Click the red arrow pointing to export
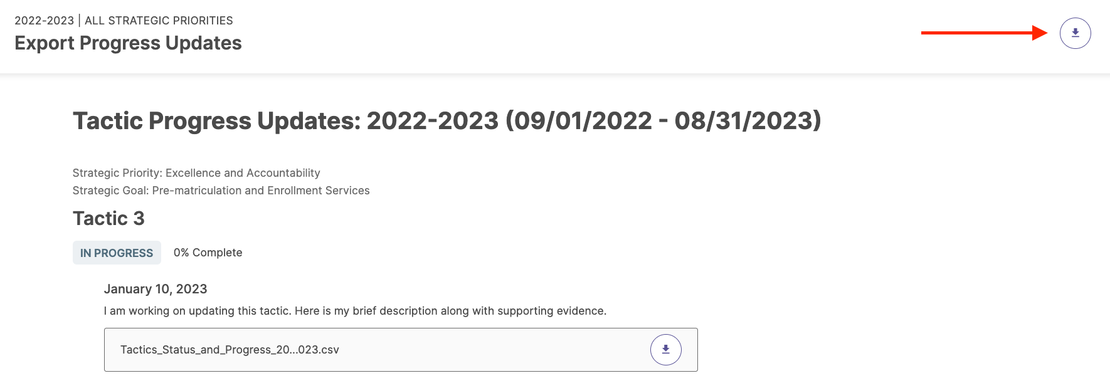 pyautogui.click(x=984, y=33)
